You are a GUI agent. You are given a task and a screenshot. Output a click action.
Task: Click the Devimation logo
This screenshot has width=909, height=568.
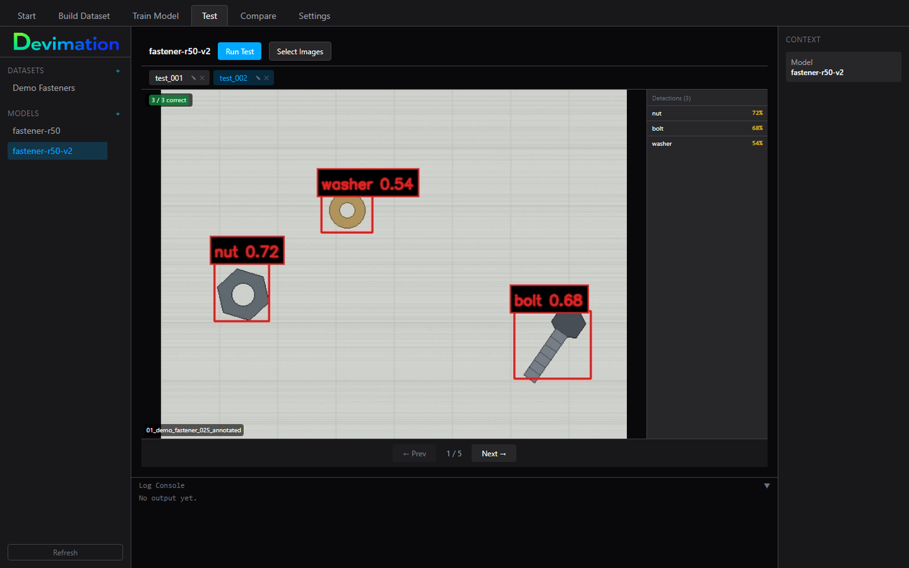pos(66,42)
